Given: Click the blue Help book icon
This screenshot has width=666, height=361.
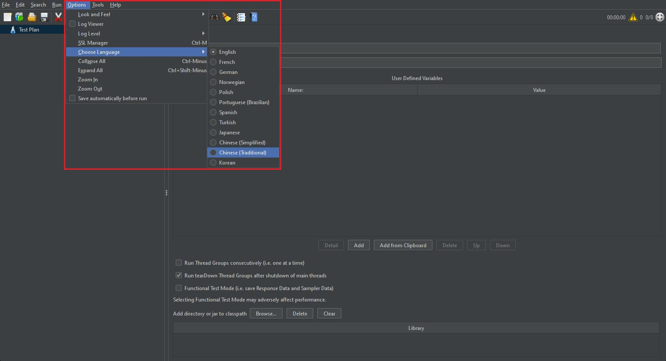Looking at the screenshot, I should pyautogui.click(x=254, y=17).
